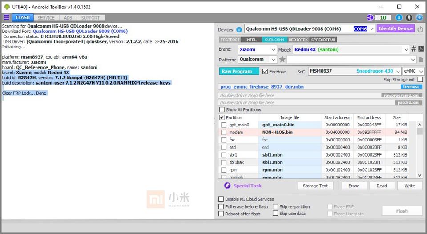Open the eMMC storage type dropdown
427x234 pixels.
[413, 71]
